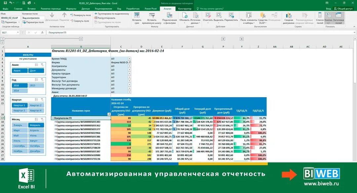The image size is (357, 193).
Task: Toggle Квартал 2 in the Квартал slicer
Action: click(x=36, y=105)
